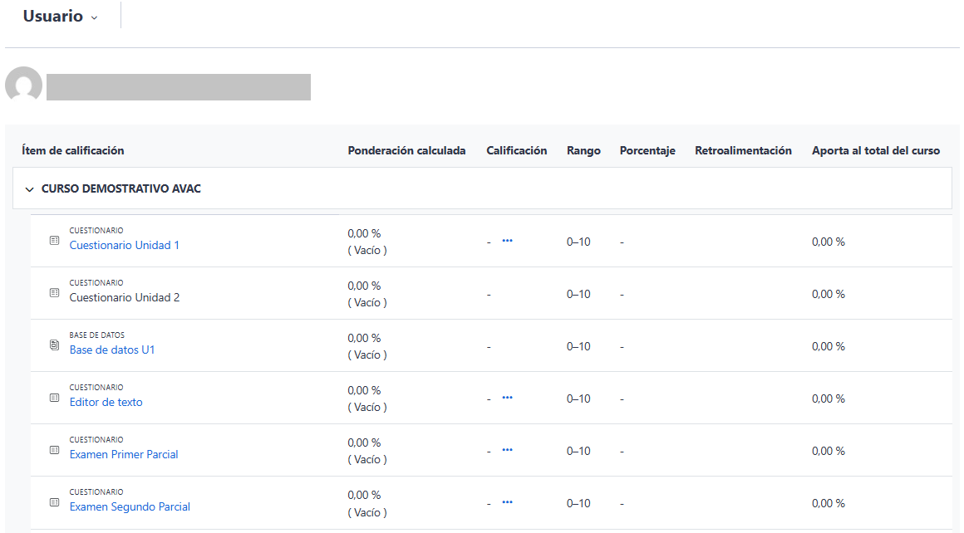Click the quiz icon beside Cuestionario Unidad 2

55,293
